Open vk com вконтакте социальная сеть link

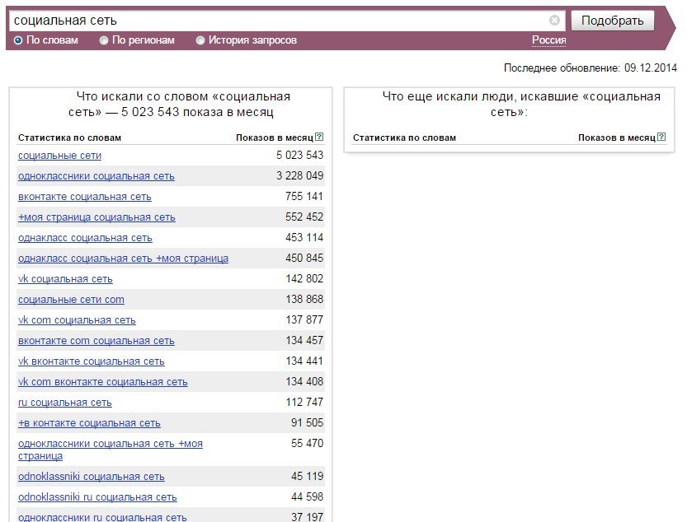click(103, 381)
